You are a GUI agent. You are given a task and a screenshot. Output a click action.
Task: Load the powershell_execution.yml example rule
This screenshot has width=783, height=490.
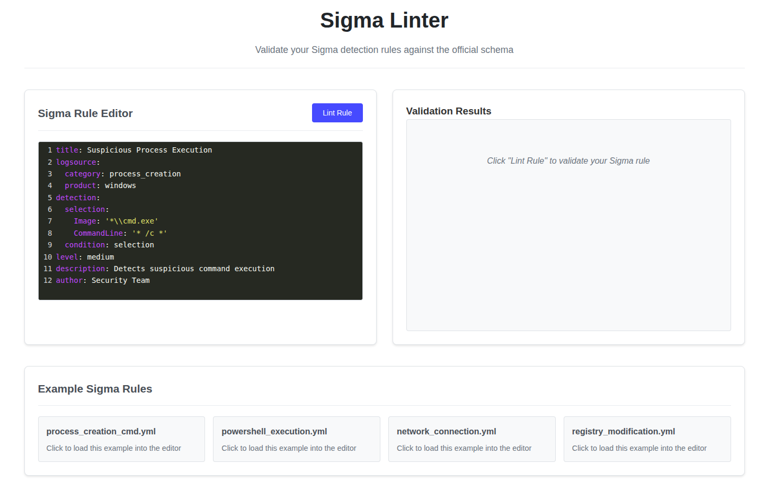tap(296, 439)
